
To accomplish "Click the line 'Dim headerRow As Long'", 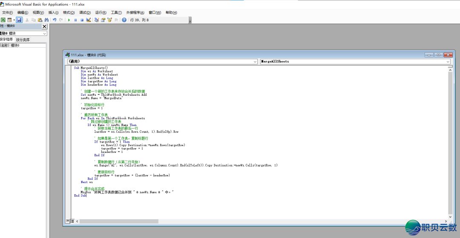I will [x=98, y=85].
